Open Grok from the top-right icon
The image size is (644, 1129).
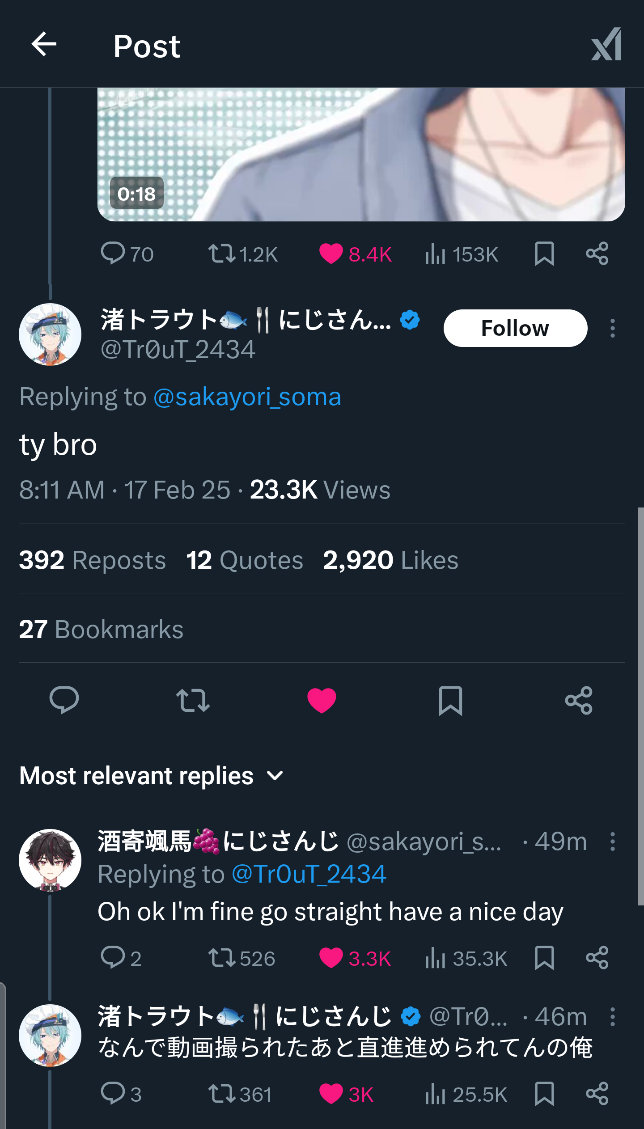point(606,44)
